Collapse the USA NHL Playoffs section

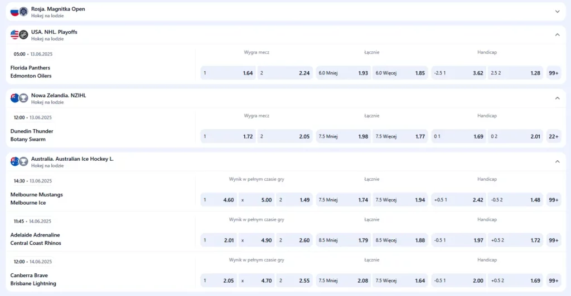(x=557, y=34)
